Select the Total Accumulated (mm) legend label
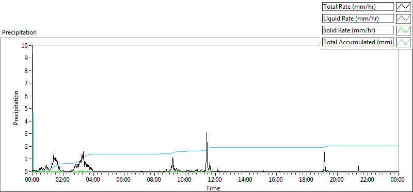Screen dimensions: 413x192 [x=358, y=42]
